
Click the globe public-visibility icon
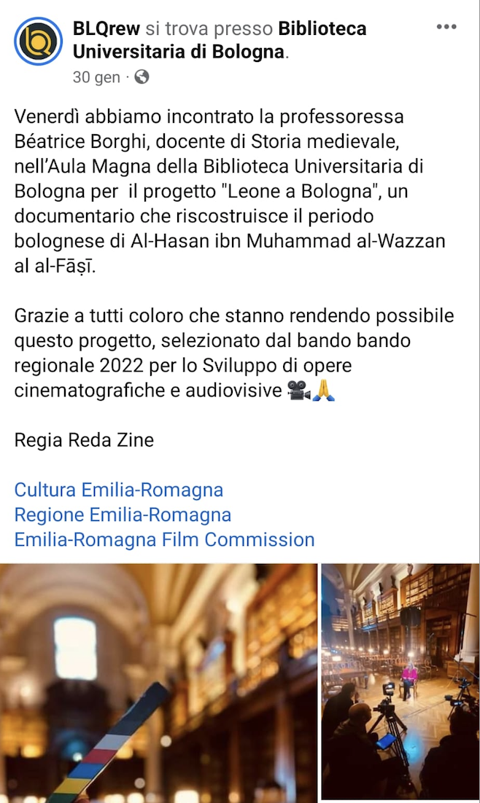click(142, 77)
